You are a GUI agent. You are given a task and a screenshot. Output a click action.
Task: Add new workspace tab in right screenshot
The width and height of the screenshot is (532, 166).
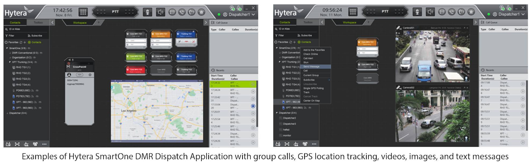pyautogui.click(x=368, y=22)
